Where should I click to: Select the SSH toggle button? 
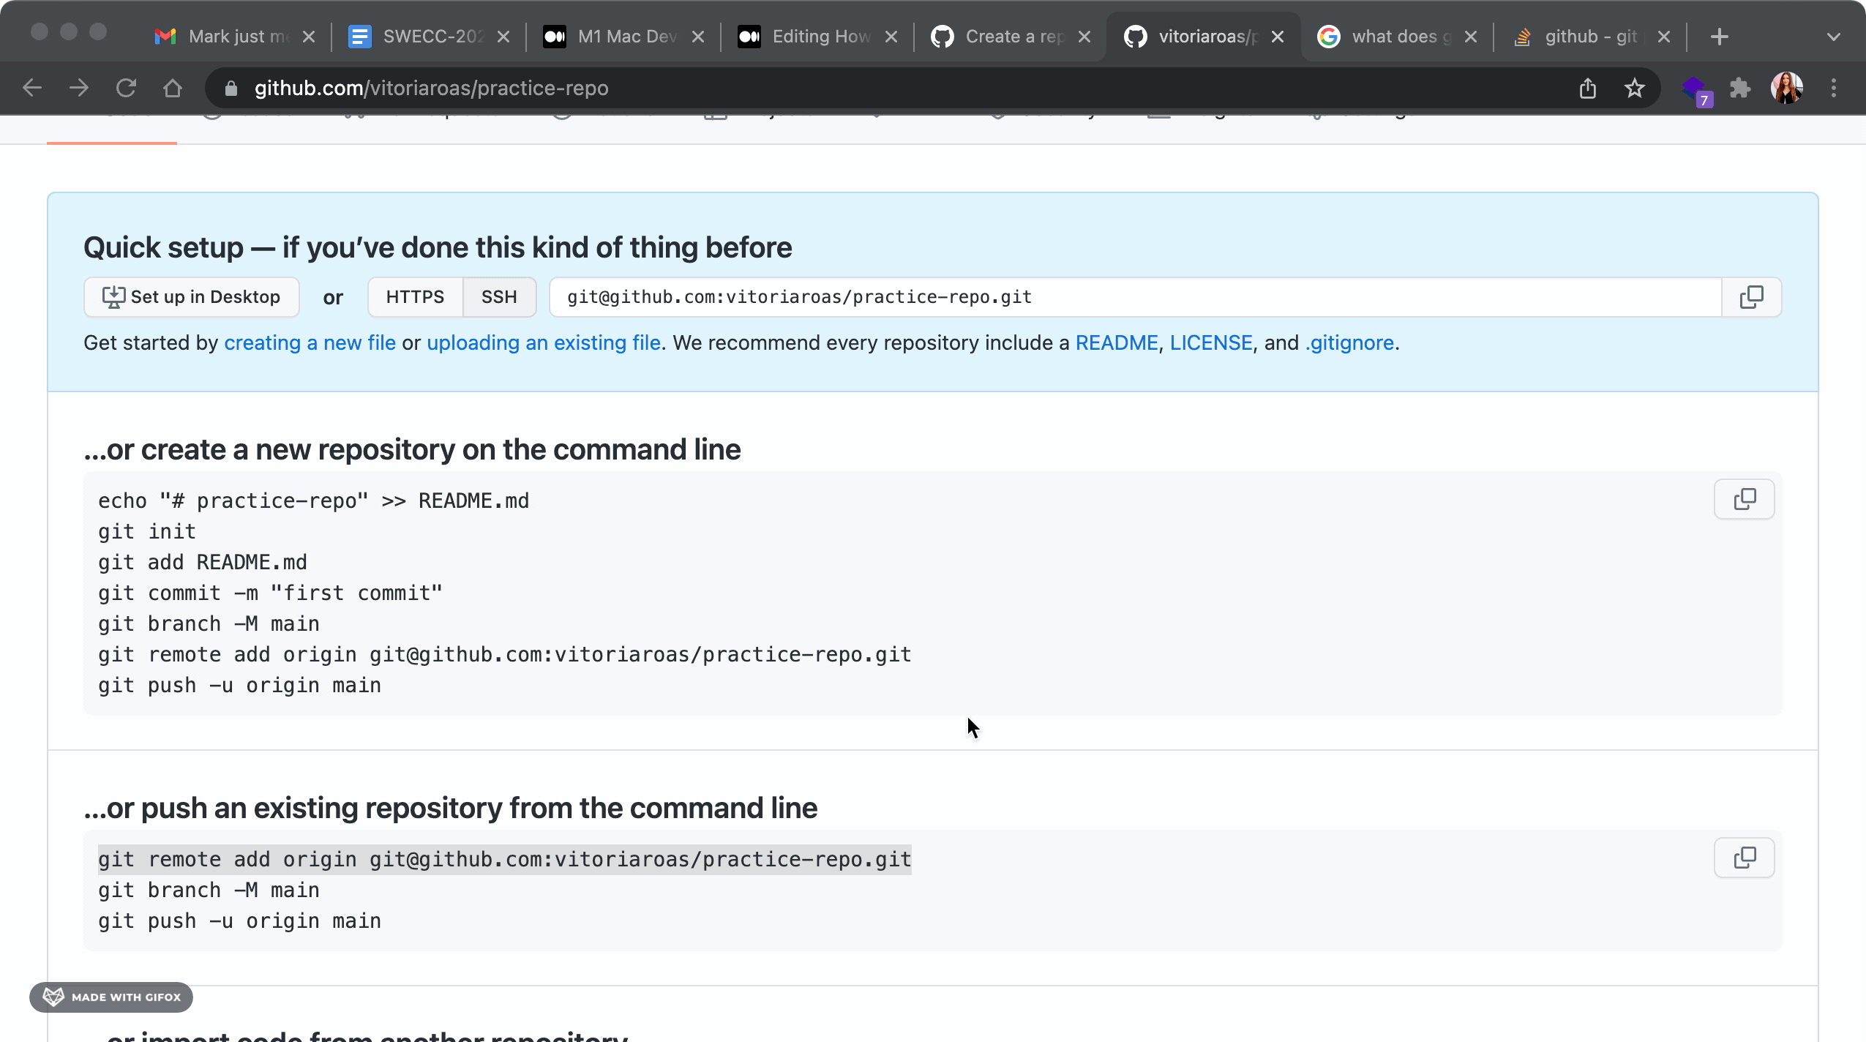498,296
